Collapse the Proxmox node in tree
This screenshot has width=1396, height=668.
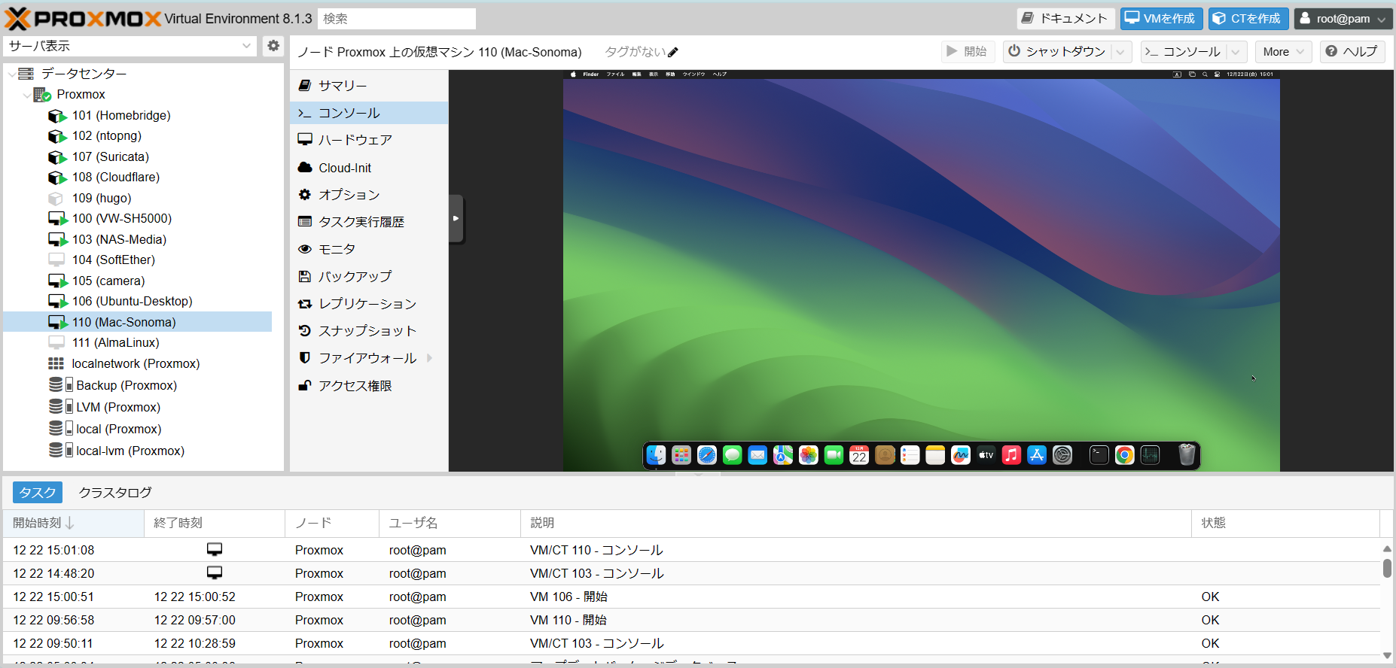click(27, 95)
